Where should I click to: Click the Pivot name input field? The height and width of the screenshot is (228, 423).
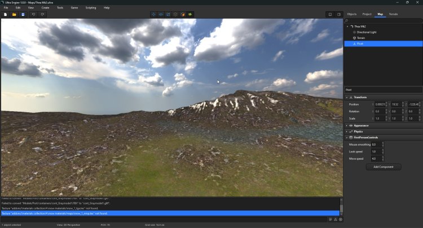pyautogui.click(x=383, y=89)
